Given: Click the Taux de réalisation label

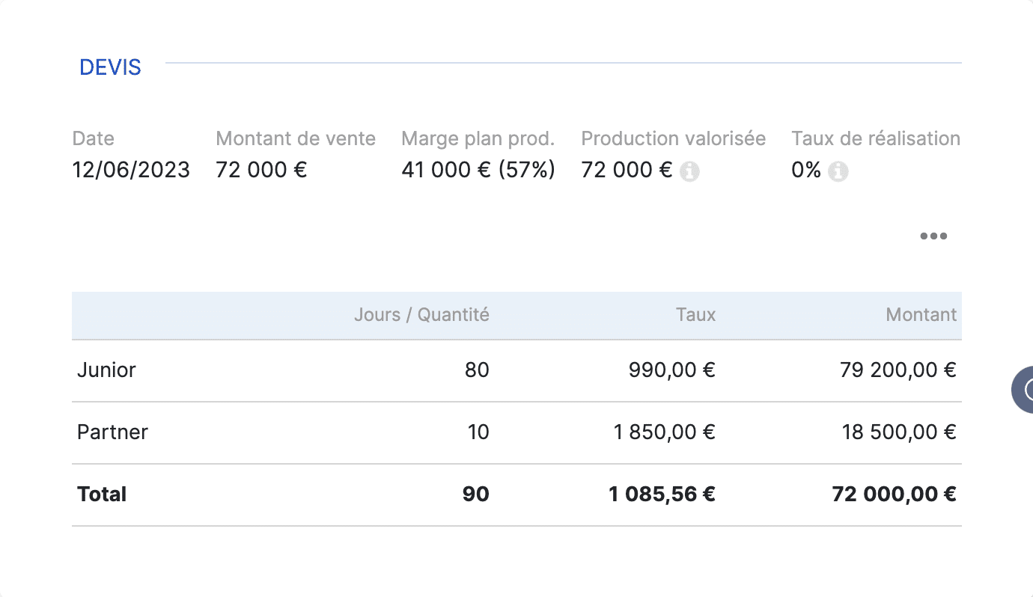Looking at the screenshot, I should pyautogui.click(x=876, y=138).
